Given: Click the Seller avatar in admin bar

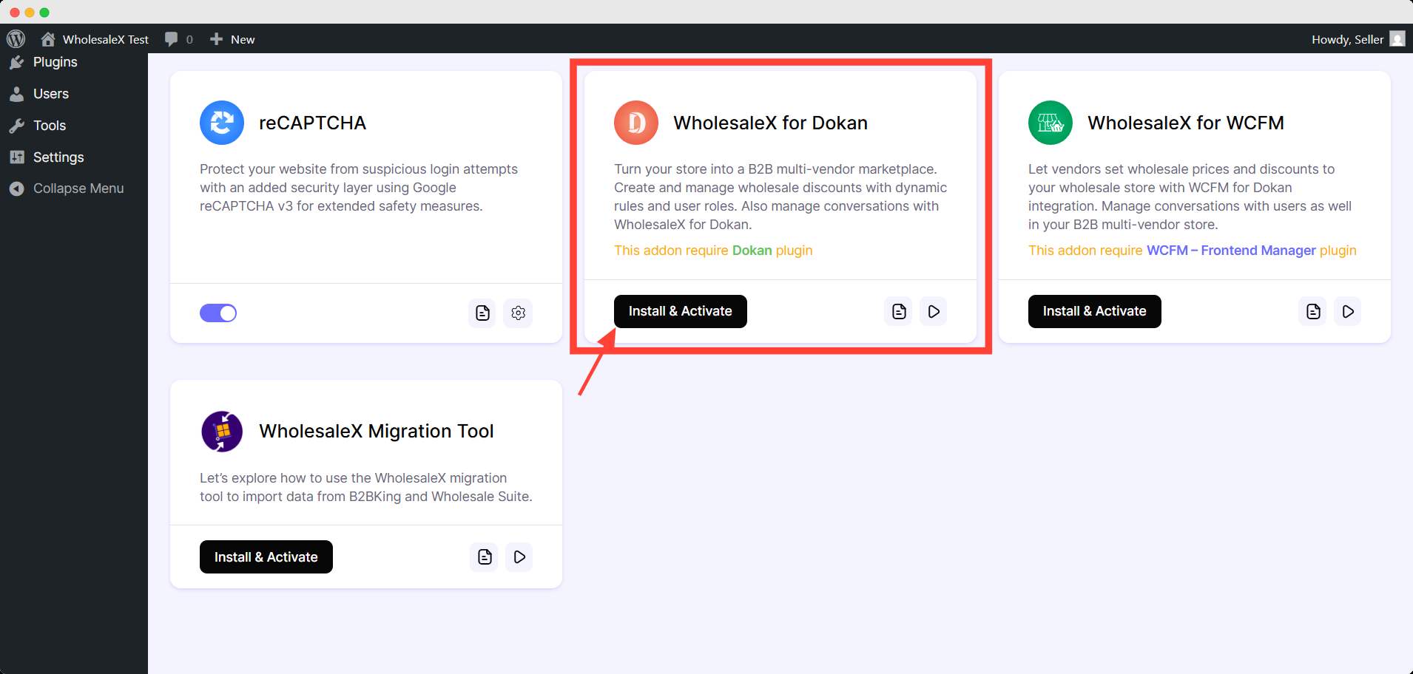Looking at the screenshot, I should 1397,39.
